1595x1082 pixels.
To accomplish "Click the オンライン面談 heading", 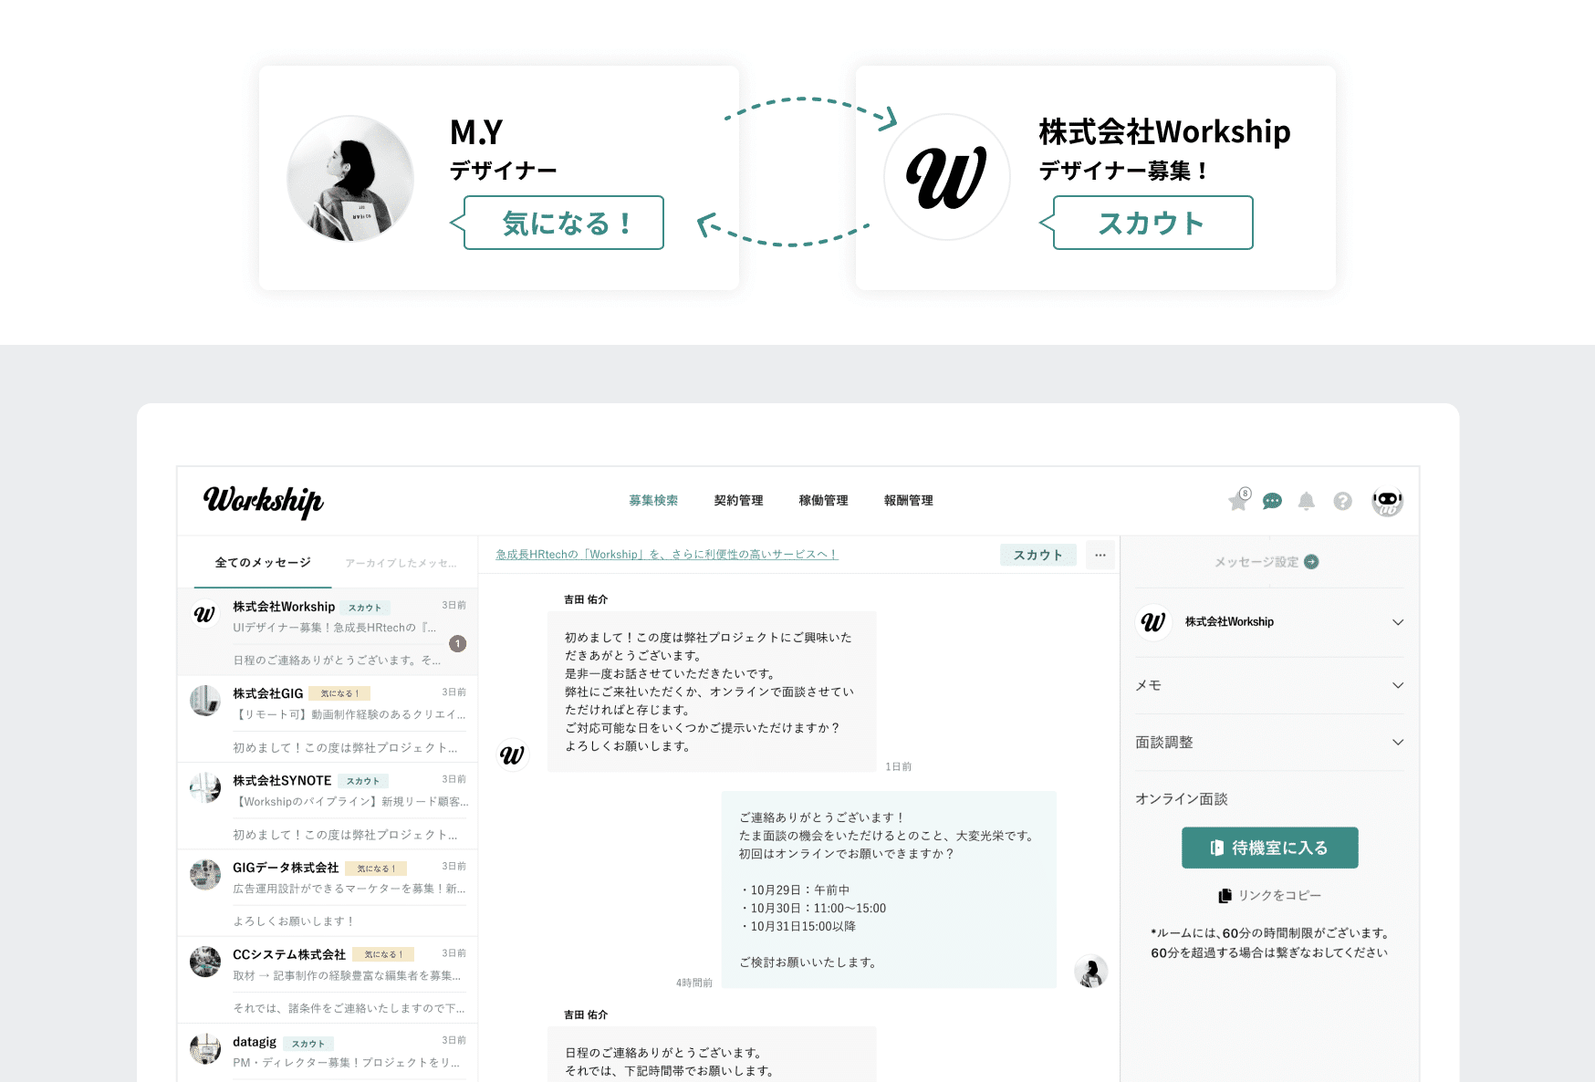I will 1182,799.
